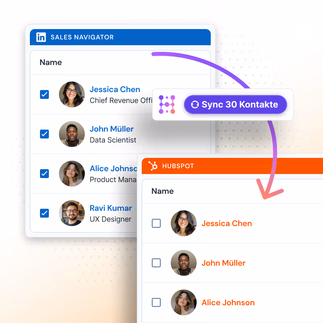
Task: Check Jessica Chen box in HubSpot list
Action: 156,223
